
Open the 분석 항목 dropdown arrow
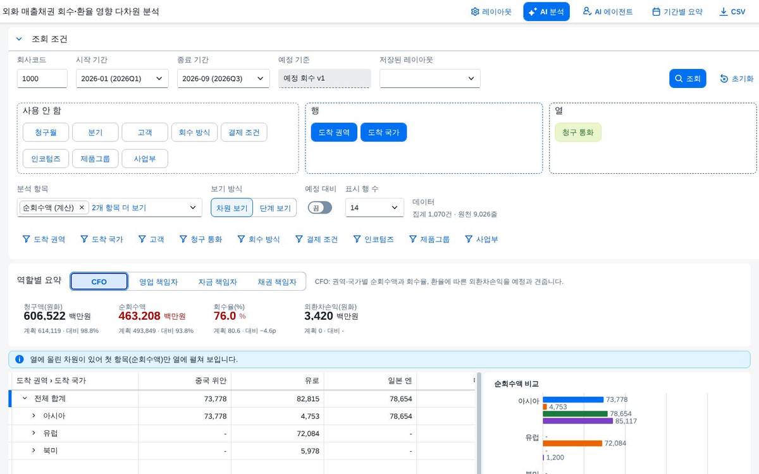193,207
